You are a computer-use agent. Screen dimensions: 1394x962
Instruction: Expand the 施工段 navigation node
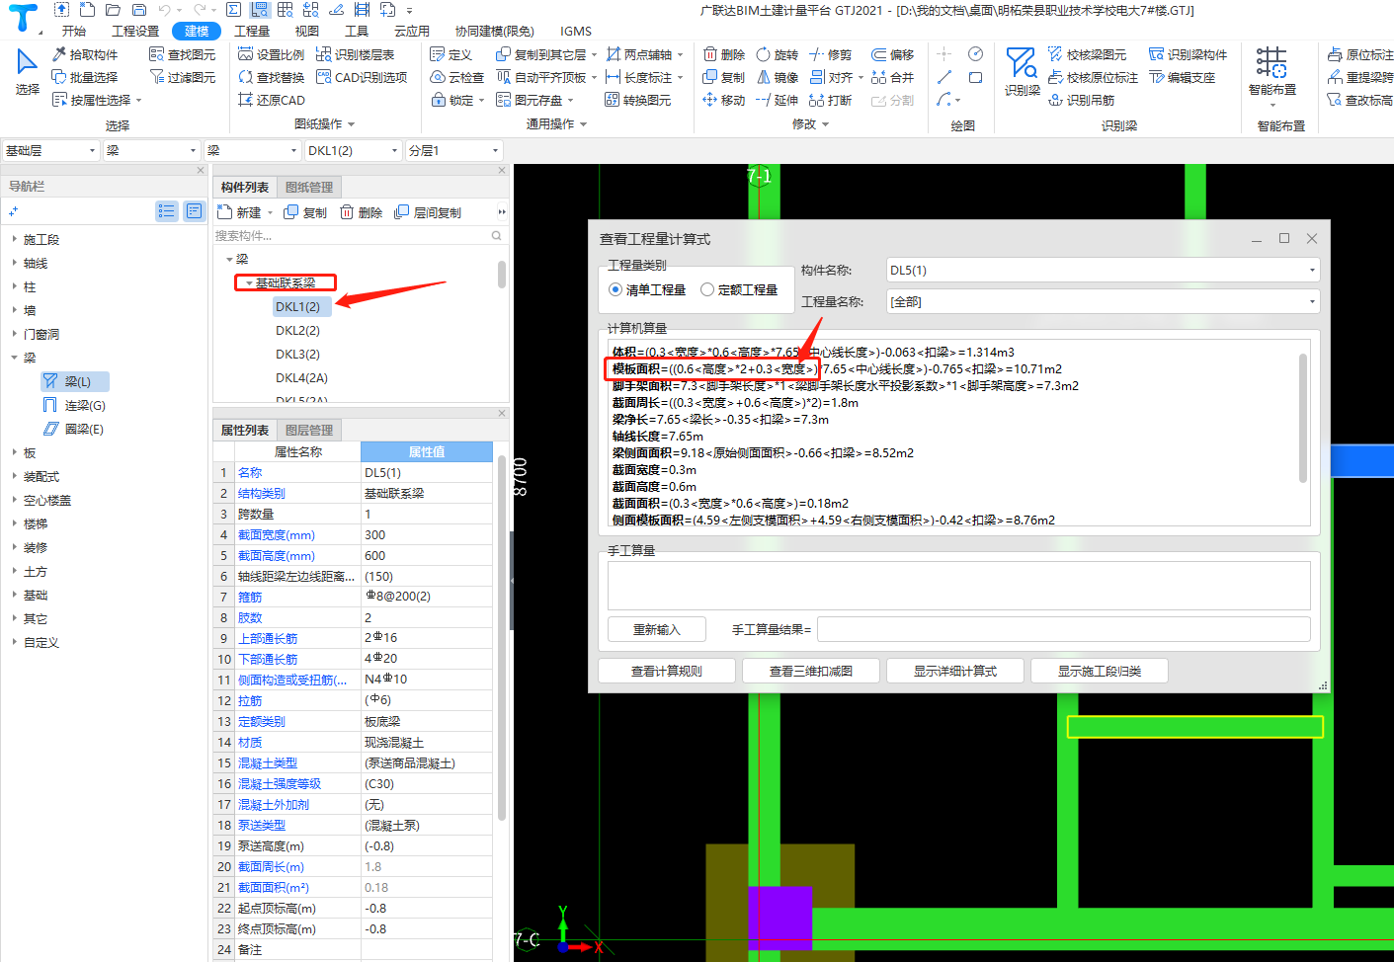pos(14,239)
